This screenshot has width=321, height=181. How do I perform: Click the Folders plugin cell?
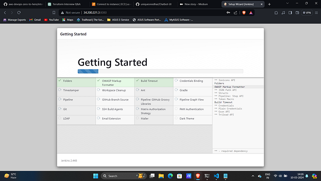[77, 82]
